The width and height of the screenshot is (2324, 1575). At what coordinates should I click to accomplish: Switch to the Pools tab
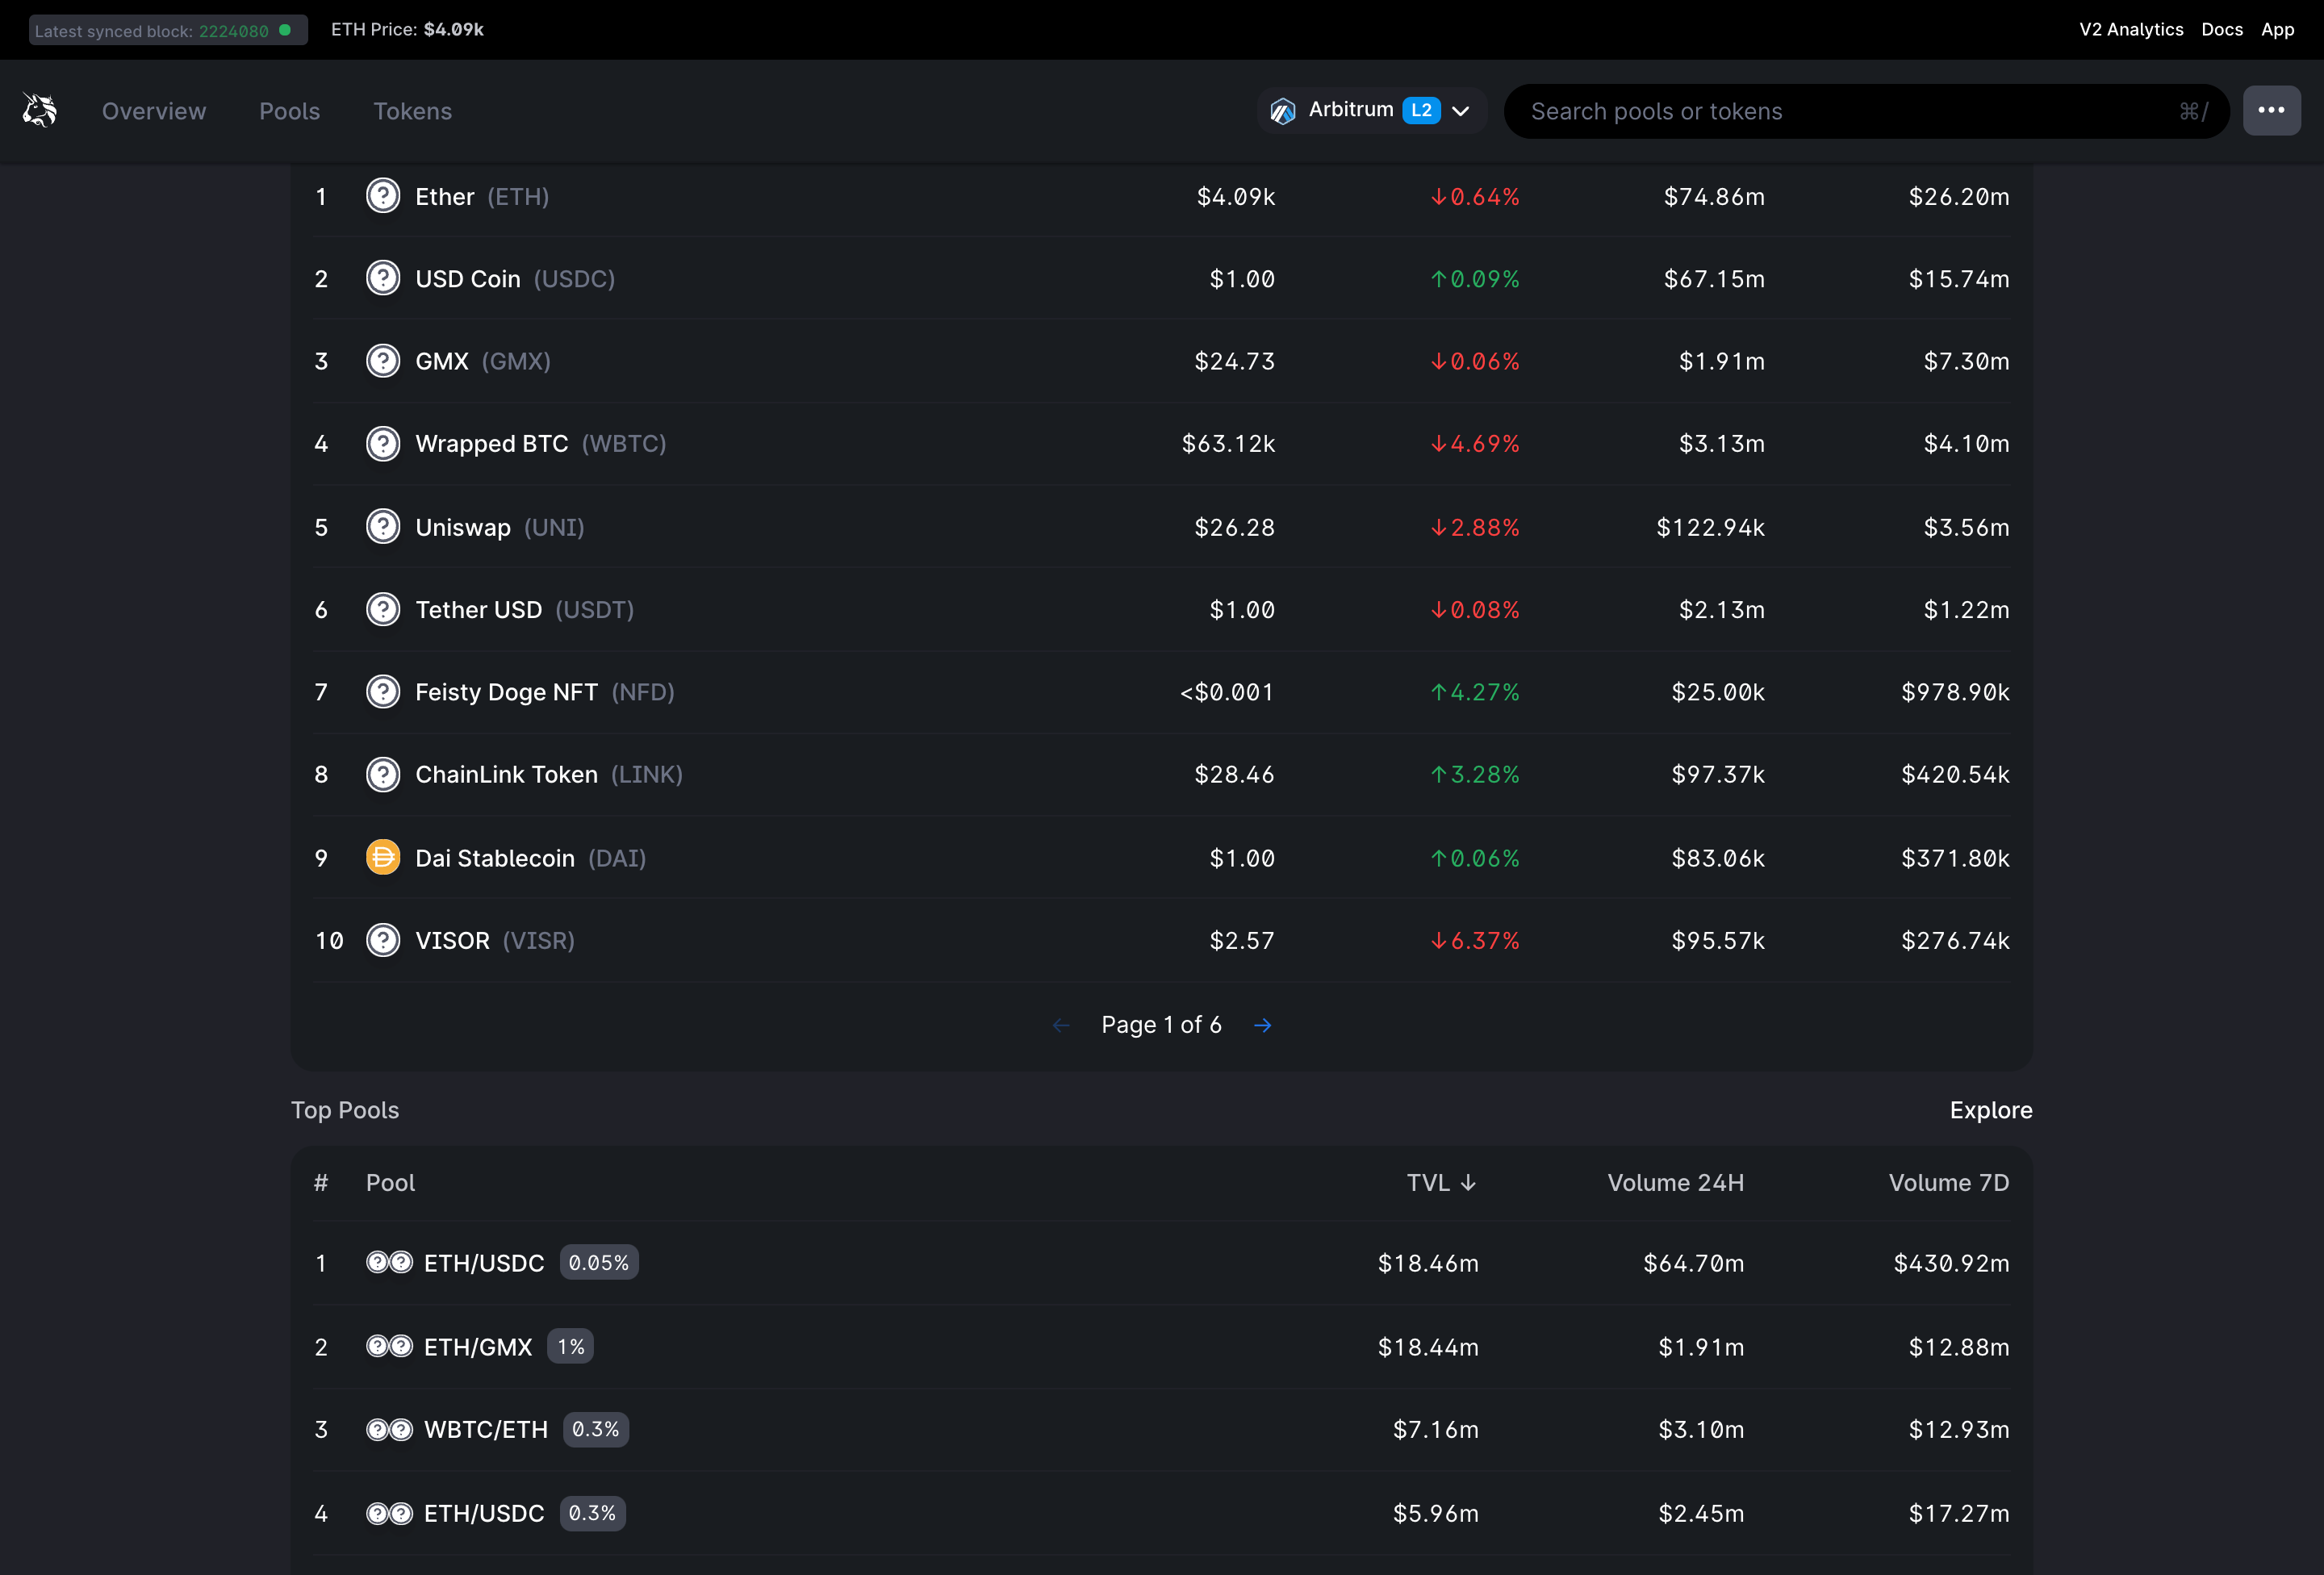pos(289,111)
